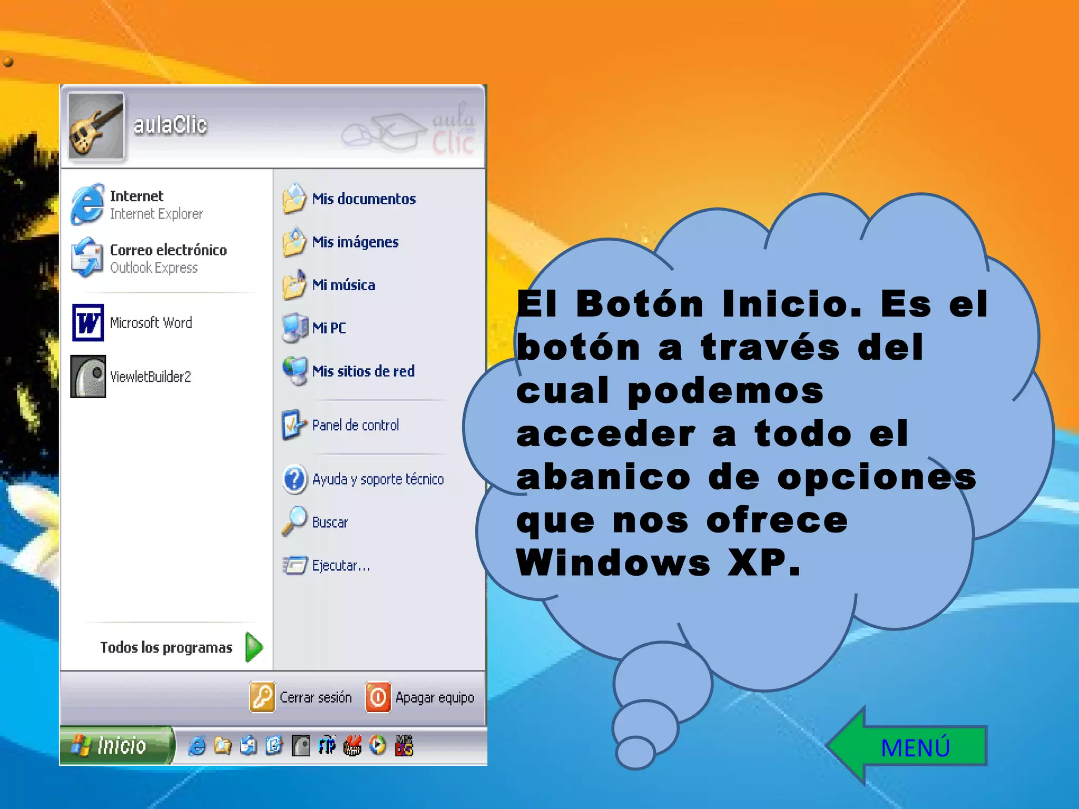1079x809 pixels.
Task: Launch Internet Explorer in quick launch bar
Action: [197, 746]
